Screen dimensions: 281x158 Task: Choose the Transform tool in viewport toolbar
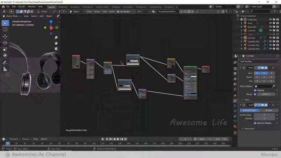5,55
